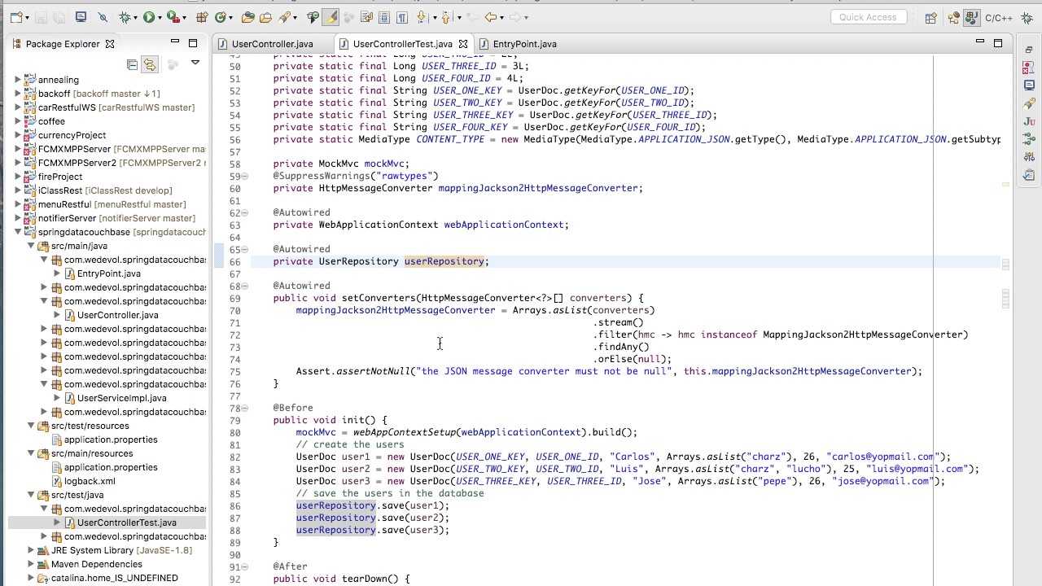Open the Package Explorer view menu triangle

pyautogui.click(x=195, y=63)
